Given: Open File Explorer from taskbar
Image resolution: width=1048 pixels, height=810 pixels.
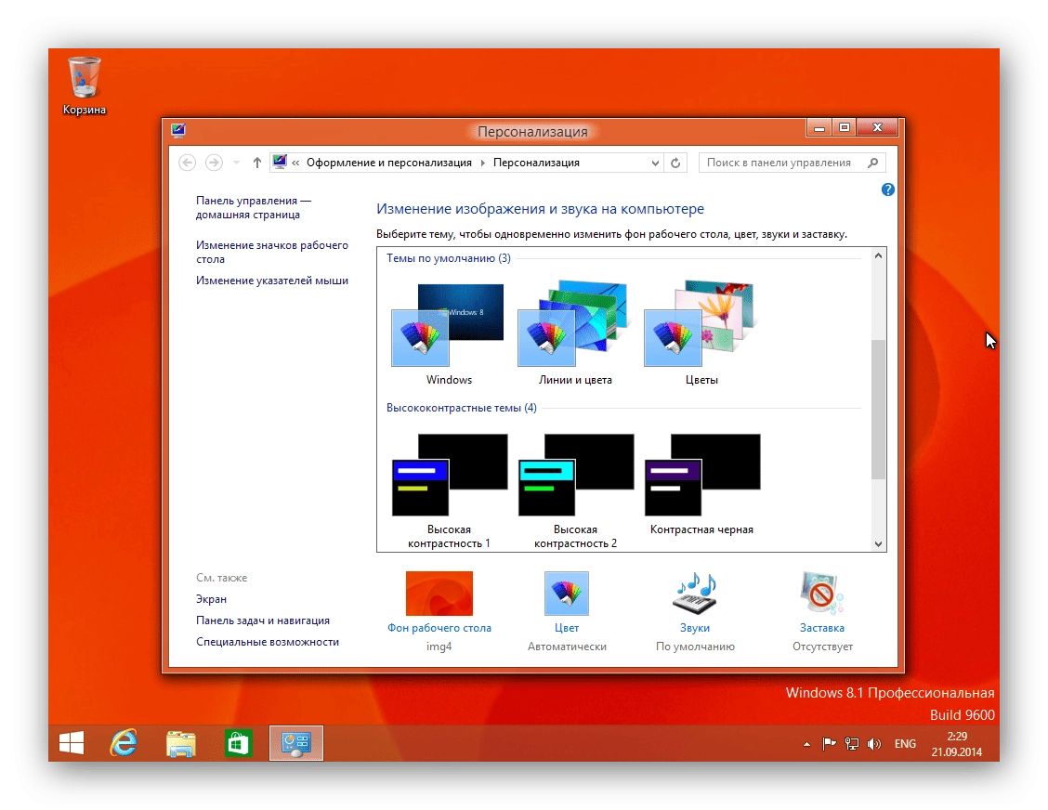Looking at the screenshot, I should (181, 743).
